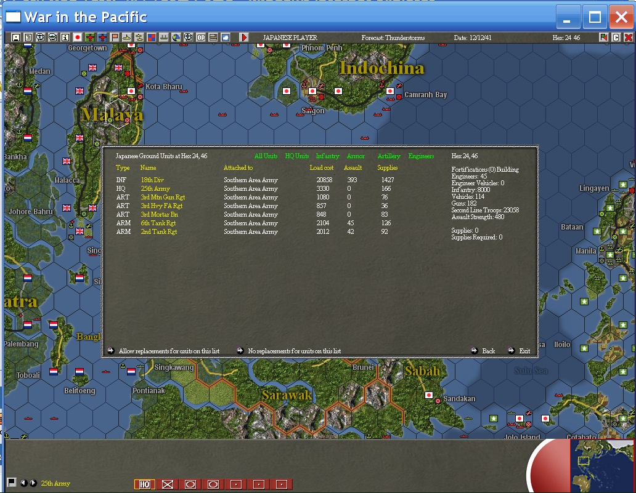Image resolution: width=636 pixels, height=493 pixels.
Task: Click the ship silhouette toolbar icon
Action: point(164,38)
